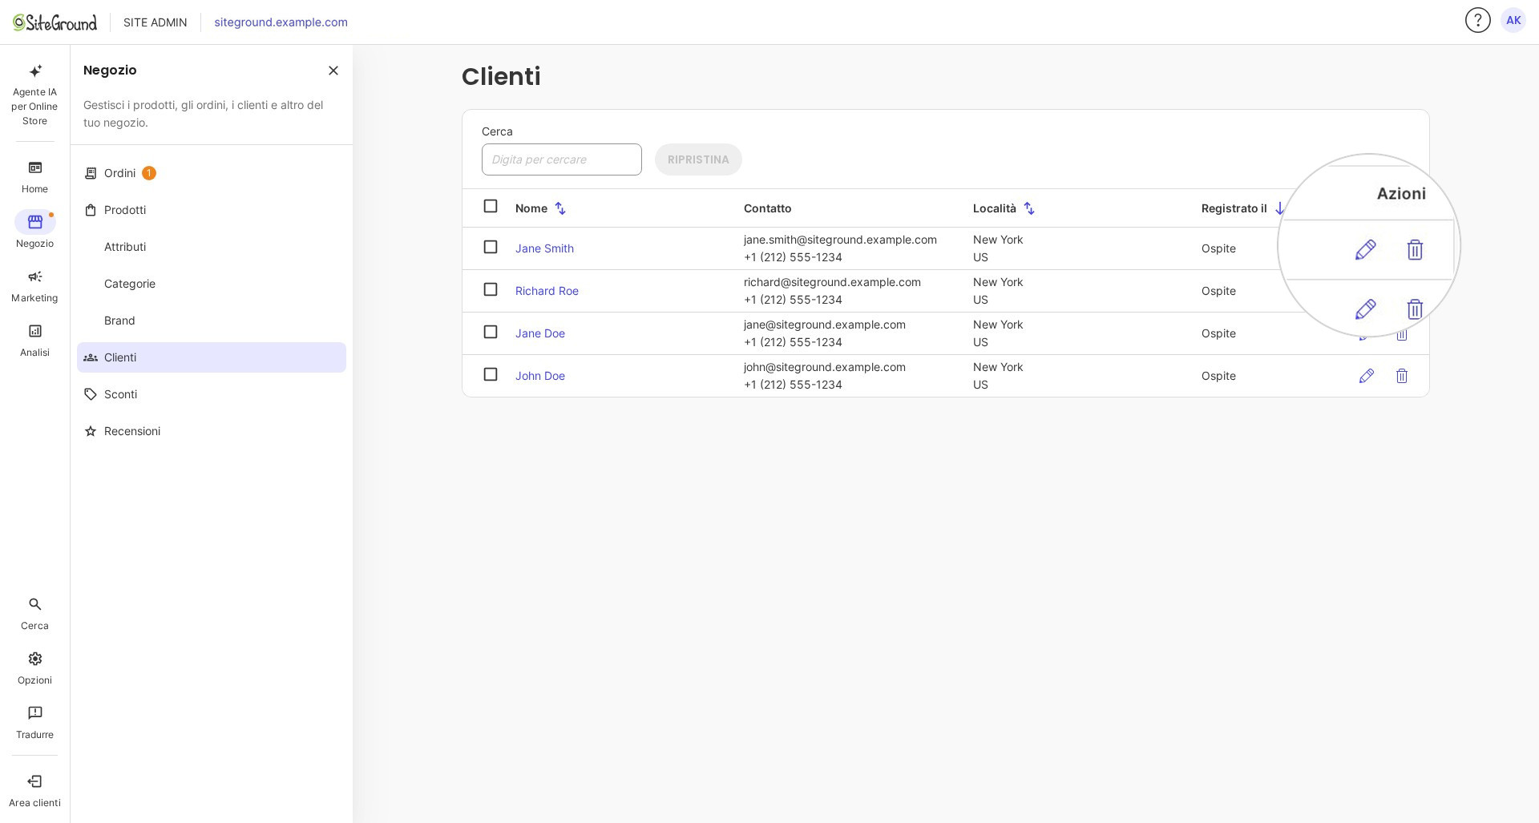The width and height of the screenshot is (1539, 823).
Task: Open customer Richard Roe
Action: pyautogui.click(x=547, y=291)
